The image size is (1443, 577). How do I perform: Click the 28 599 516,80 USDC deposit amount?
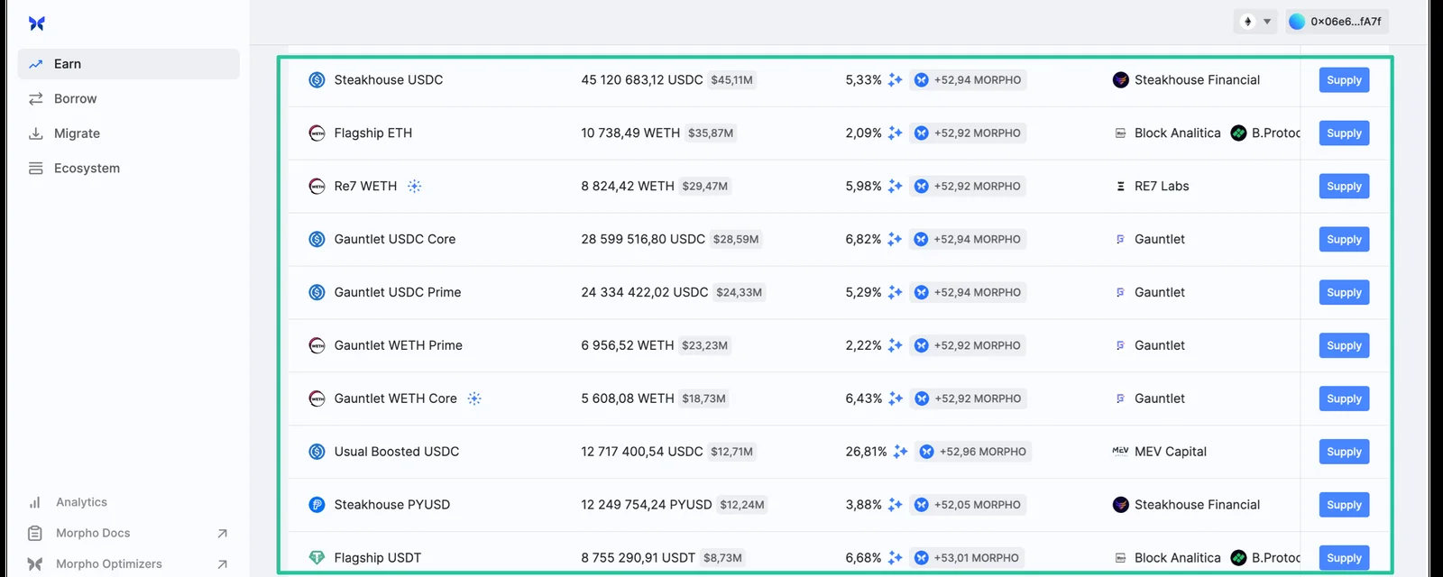(x=643, y=239)
